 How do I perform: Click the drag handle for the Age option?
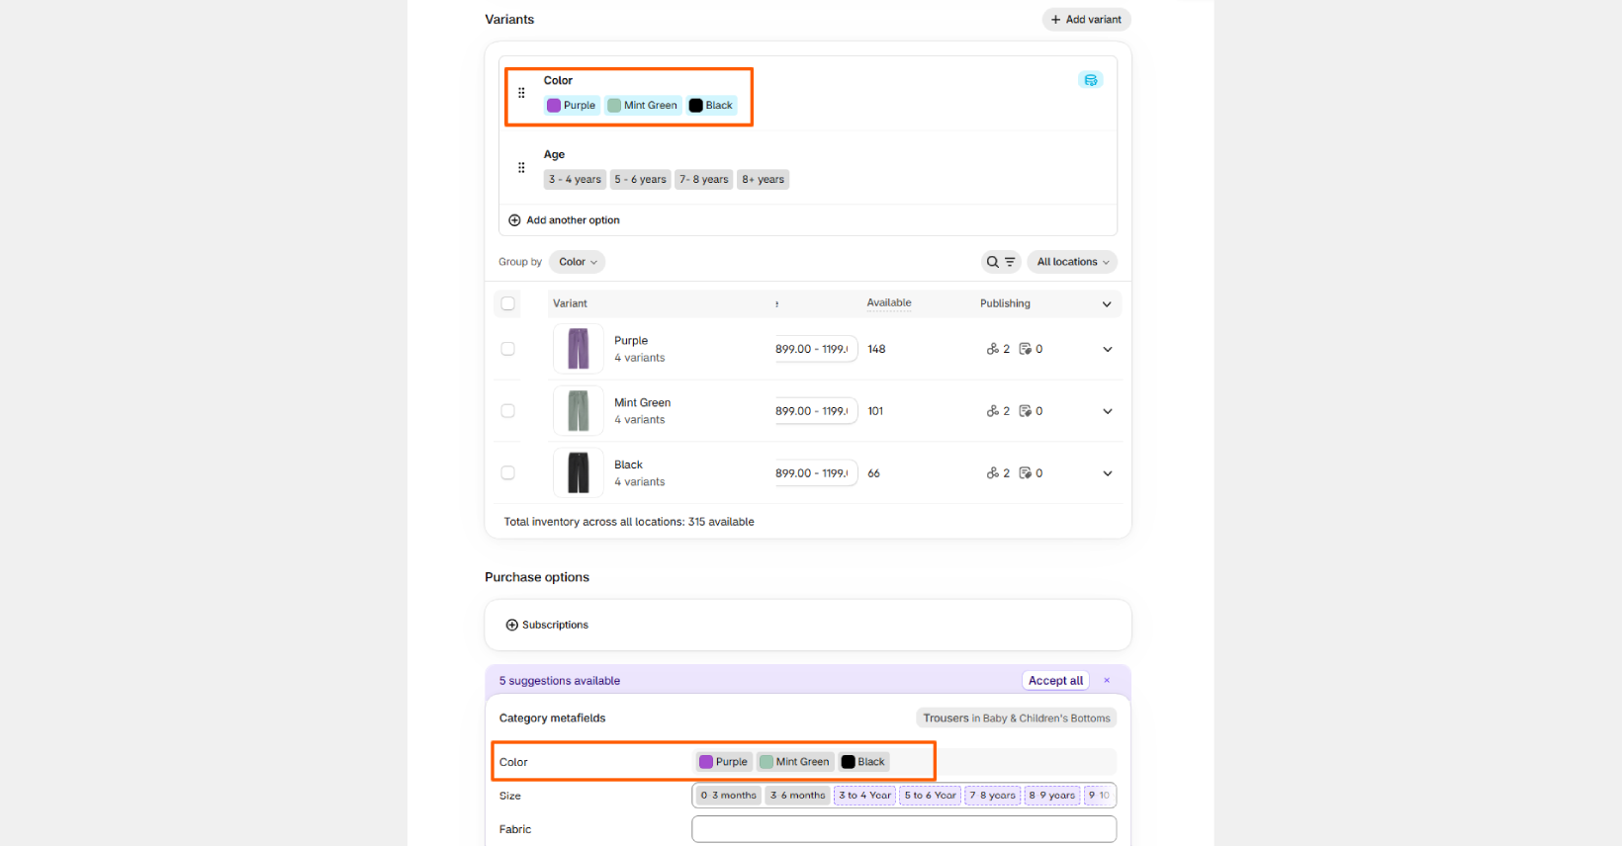[521, 168]
